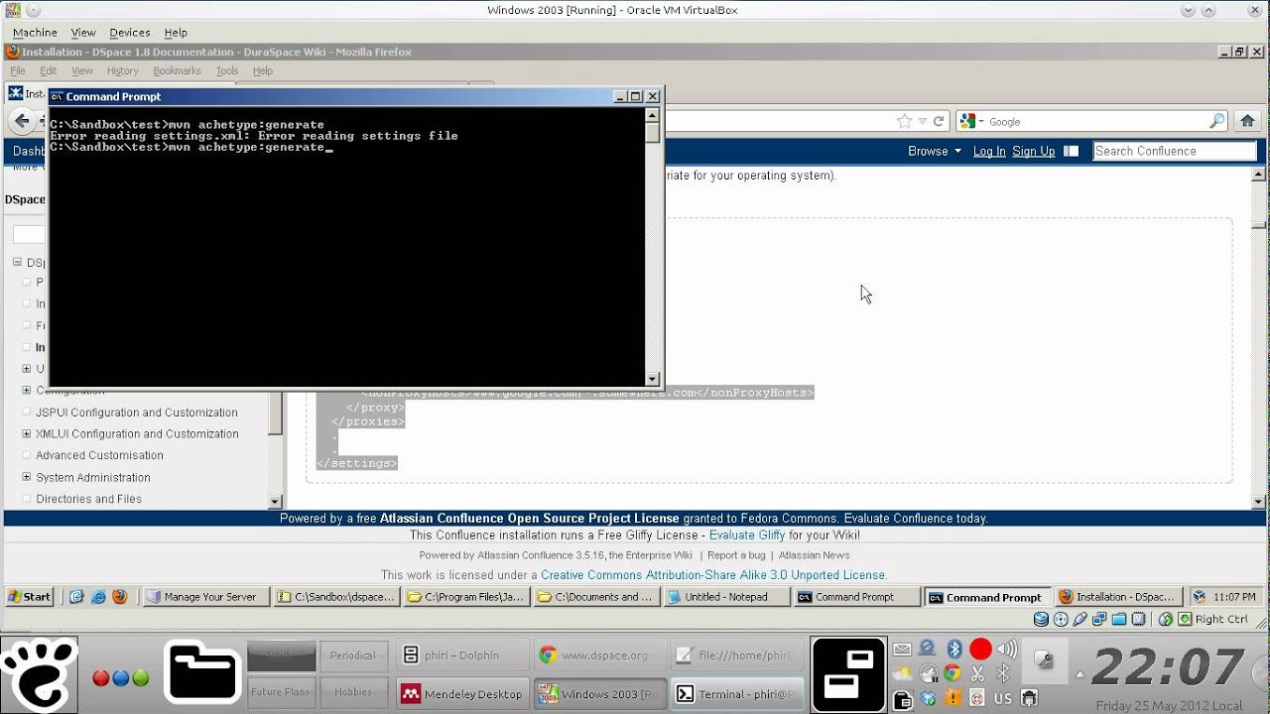Image resolution: width=1270 pixels, height=714 pixels.
Task: Click into the Search Confluence field
Action: tap(1175, 151)
